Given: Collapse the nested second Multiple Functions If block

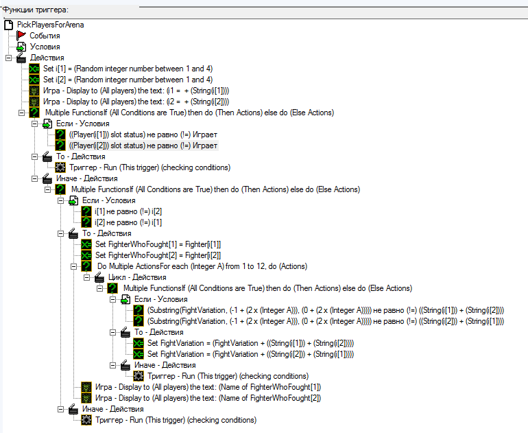Looking at the screenshot, I should 48,189.
